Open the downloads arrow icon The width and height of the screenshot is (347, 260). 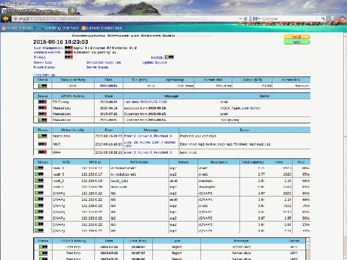pos(333,19)
